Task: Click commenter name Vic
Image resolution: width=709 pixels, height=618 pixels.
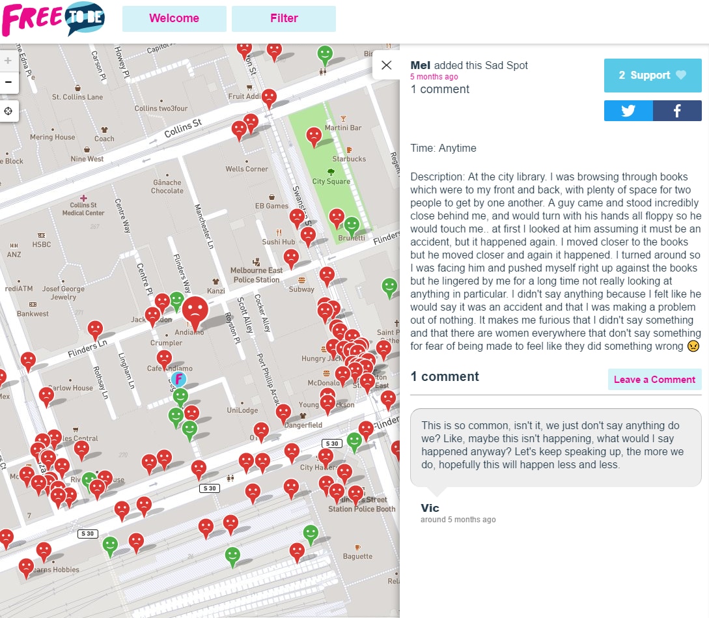Action: coord(430,508)
